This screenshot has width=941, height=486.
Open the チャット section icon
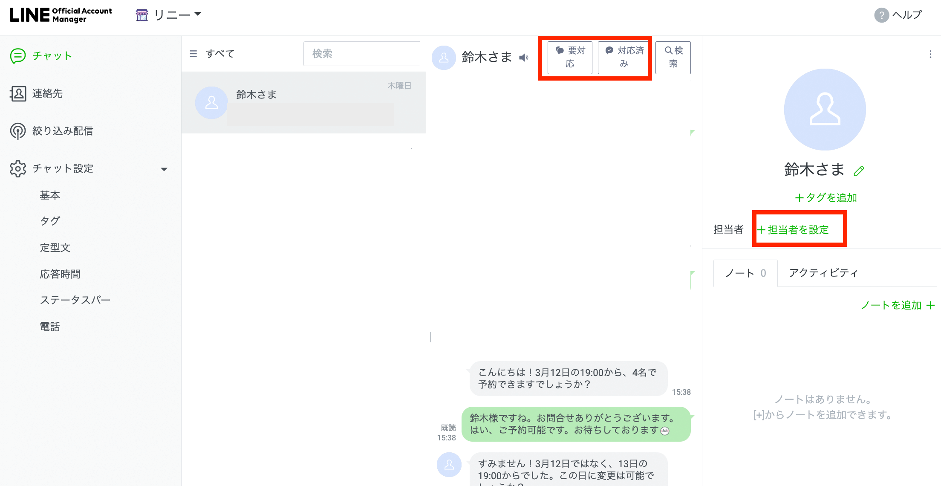pyautogui.click(x=18, y=56)
